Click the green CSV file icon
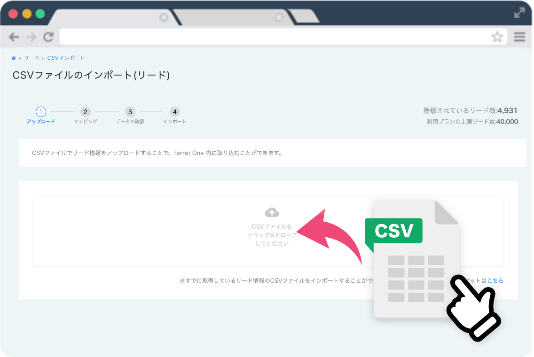Screen dimensions: 534x357 click(x=414, y=258)
